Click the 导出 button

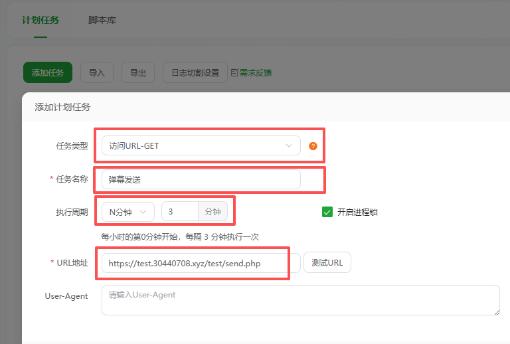click(x=138, y=72)
